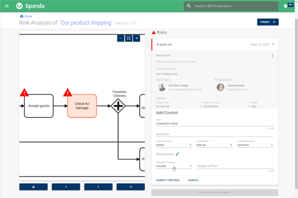298x198 pixels.
Task: Click the FINISH button
Action: (x=268, y=22)
